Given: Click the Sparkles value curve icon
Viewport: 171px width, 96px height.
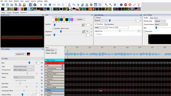Looking at the screenshot, I should click(83, 25).
